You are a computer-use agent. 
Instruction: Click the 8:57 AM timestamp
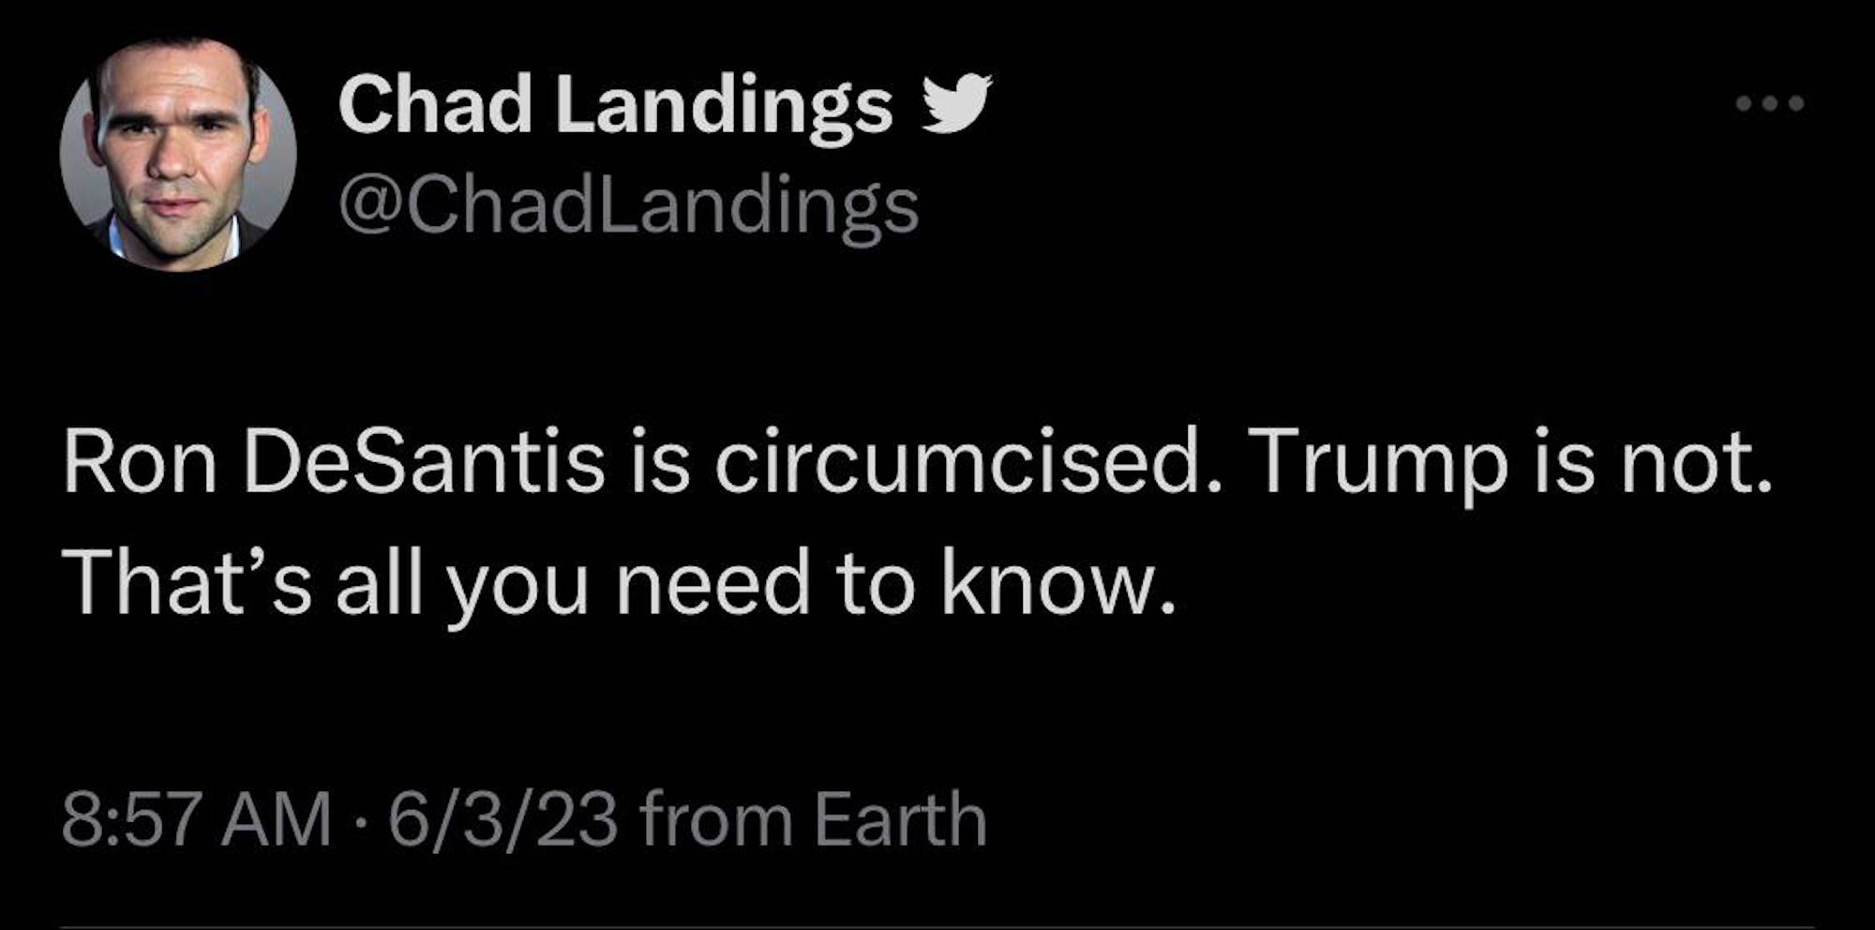[x=197, y=819]
